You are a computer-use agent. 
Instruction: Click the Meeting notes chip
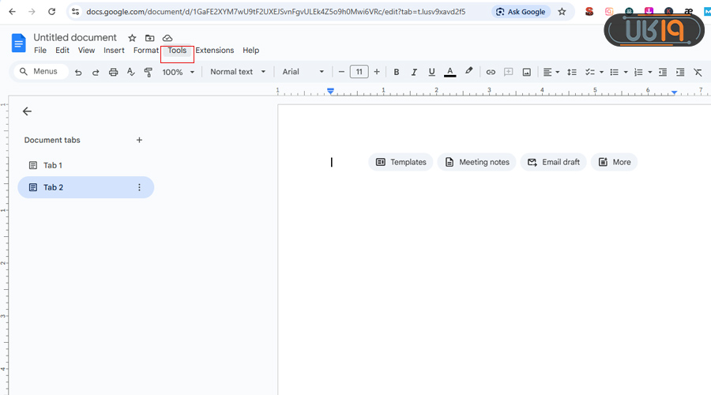coord(476,162)
